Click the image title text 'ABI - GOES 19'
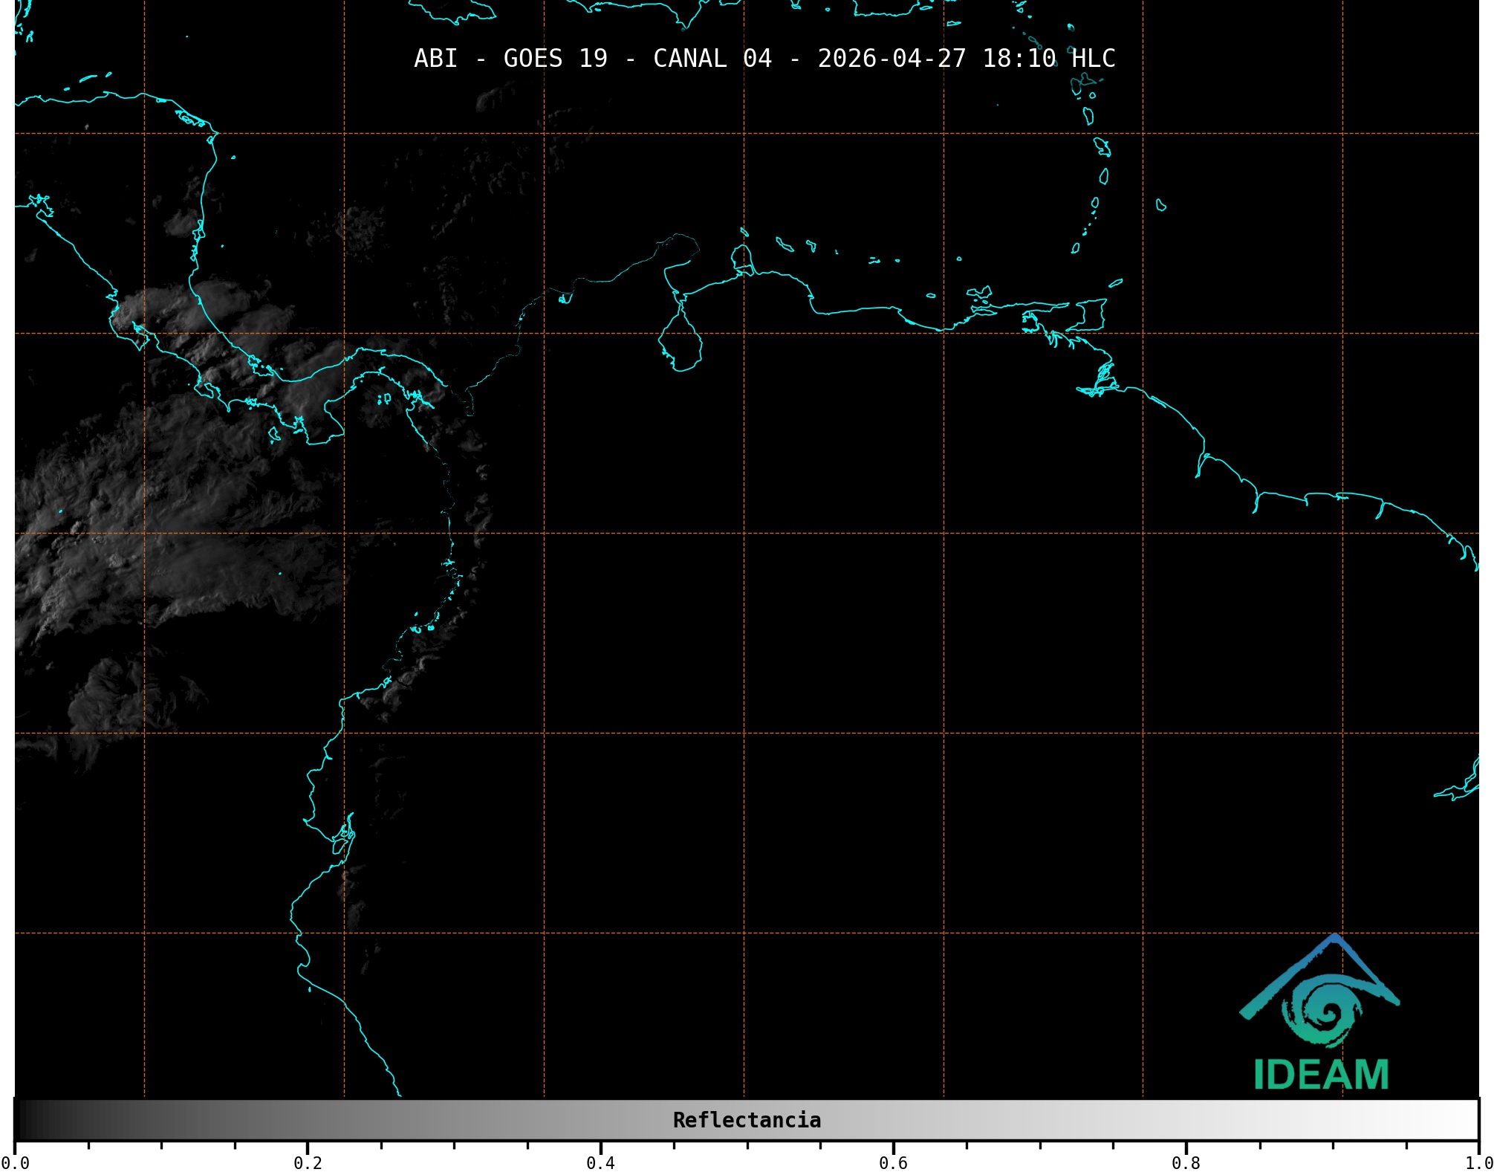 (x=510, y=59)
